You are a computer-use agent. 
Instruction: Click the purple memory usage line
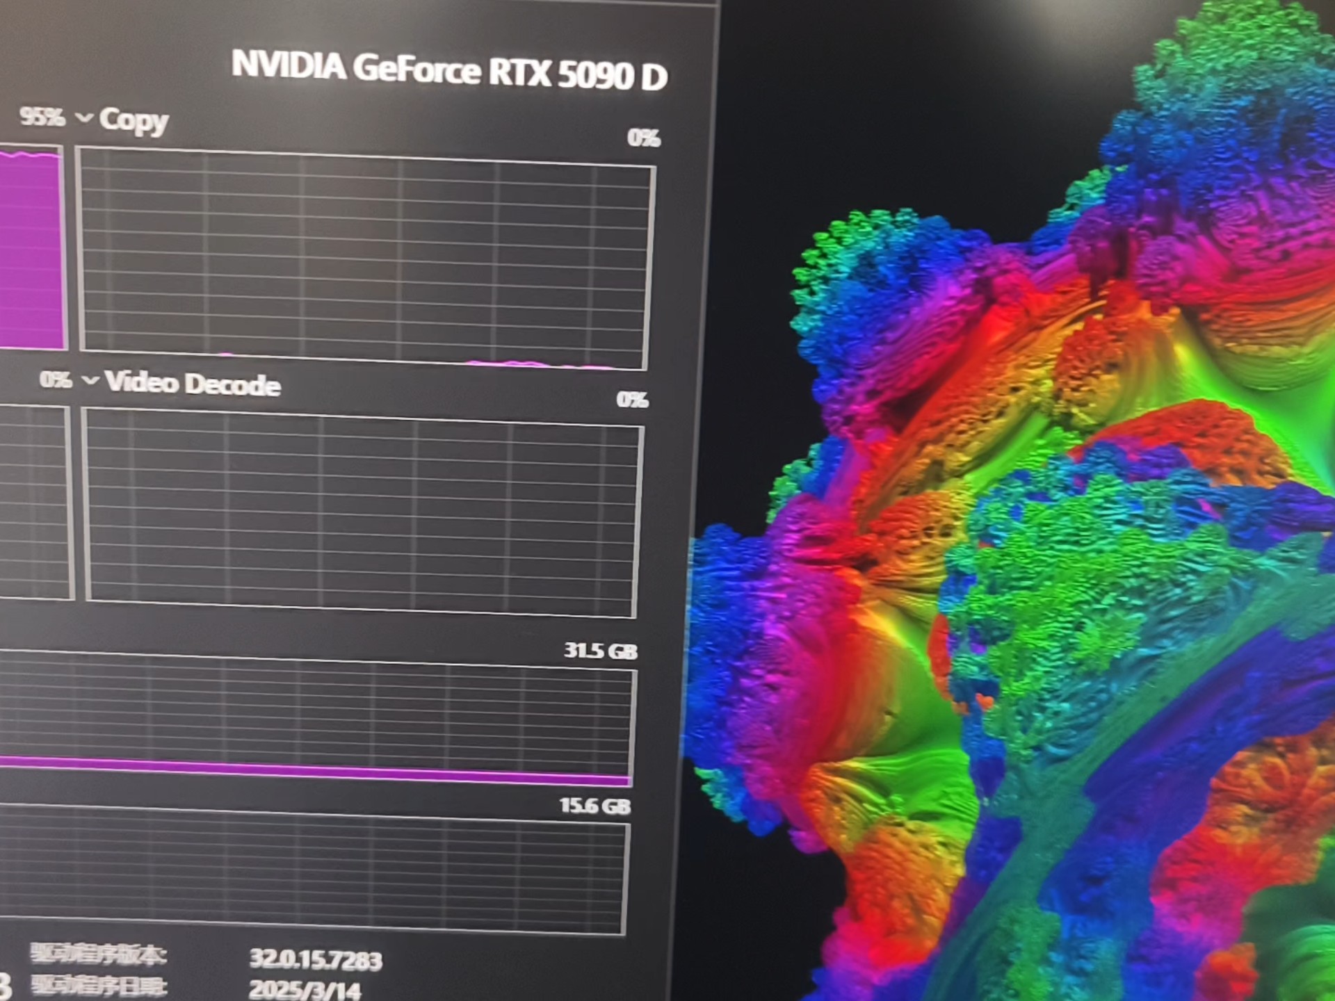(313, 770)
